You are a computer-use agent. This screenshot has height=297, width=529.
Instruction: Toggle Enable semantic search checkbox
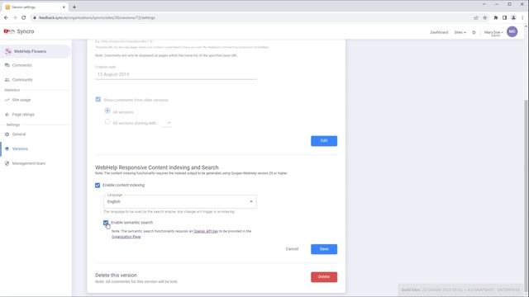click(x=106, y=223)
